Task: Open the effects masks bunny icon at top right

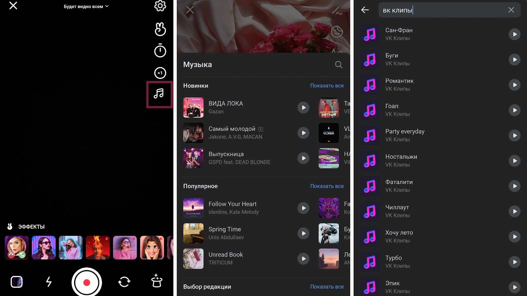Action: tap(160, 29)
